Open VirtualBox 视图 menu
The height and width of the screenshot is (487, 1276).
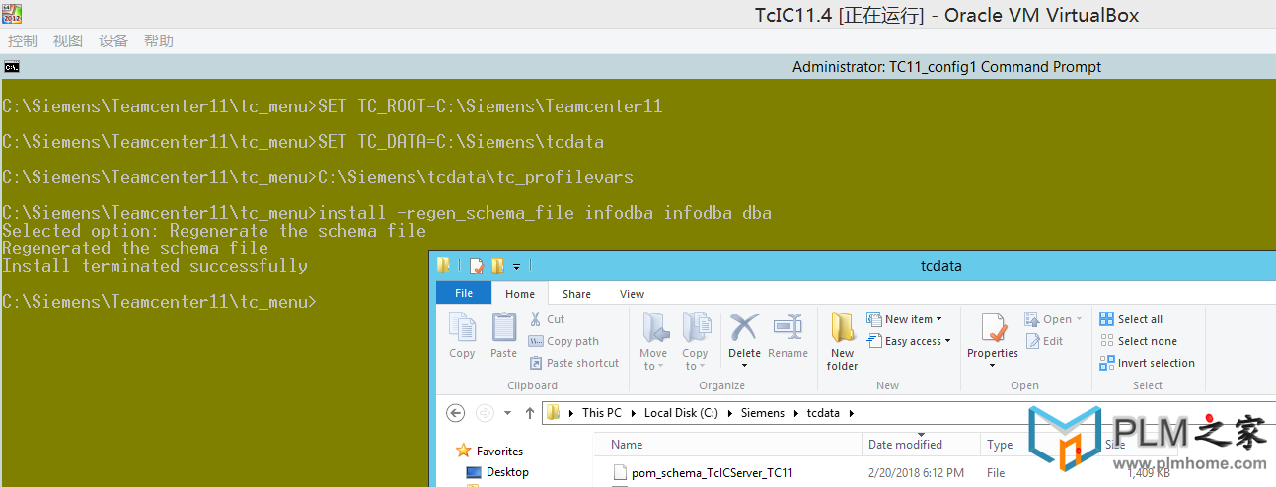68,40
